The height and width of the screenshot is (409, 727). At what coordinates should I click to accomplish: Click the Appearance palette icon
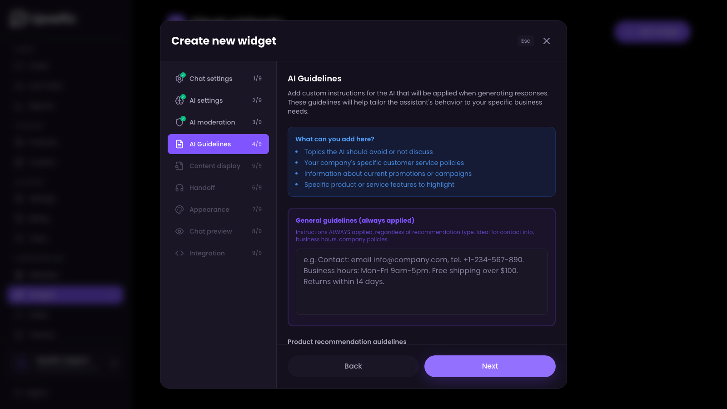click(180, 209)
